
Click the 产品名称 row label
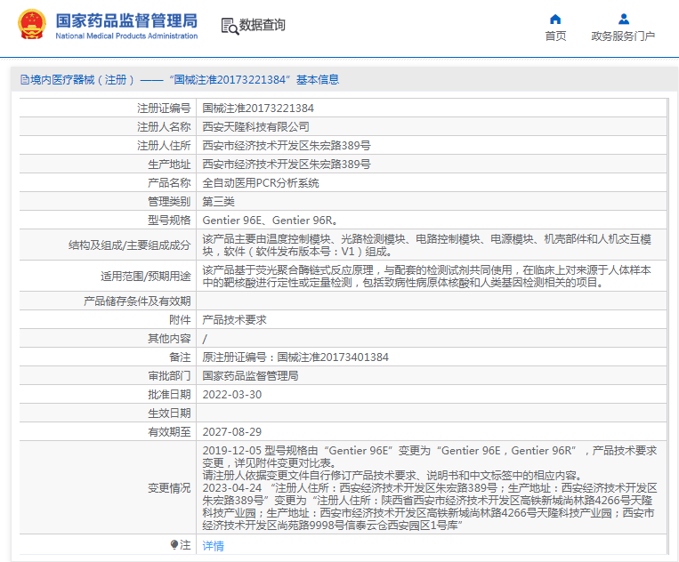tap(169, 182)
